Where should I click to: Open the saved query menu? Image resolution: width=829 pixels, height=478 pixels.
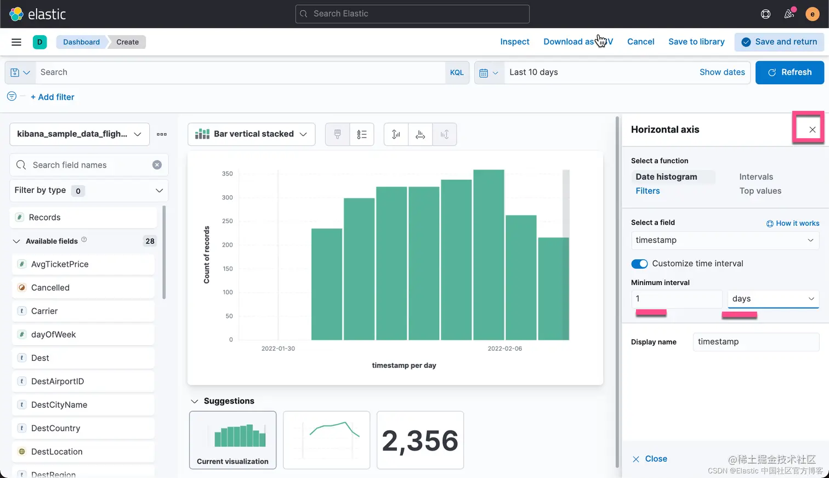[20, 72]
